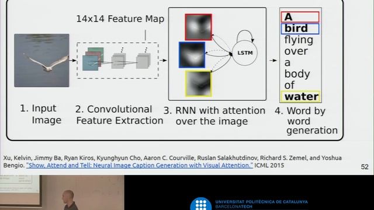Click the blue-bordered attention map

point(192,55)
